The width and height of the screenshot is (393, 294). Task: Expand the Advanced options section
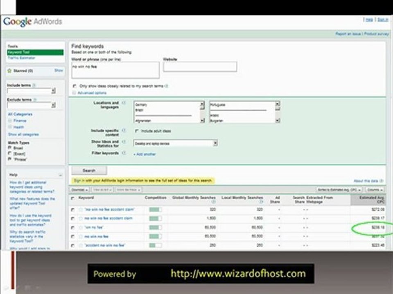pos(92,93)
